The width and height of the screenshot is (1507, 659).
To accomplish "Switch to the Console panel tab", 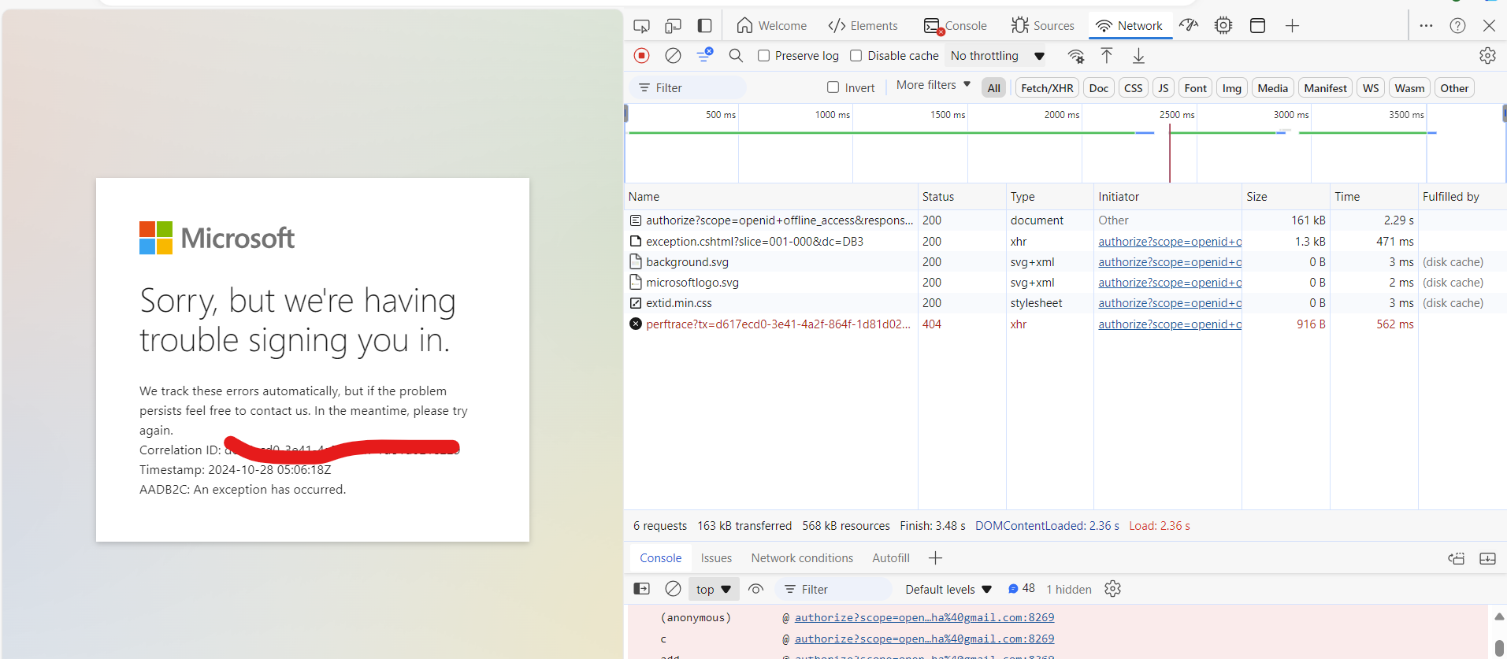I will pos(956,26).
